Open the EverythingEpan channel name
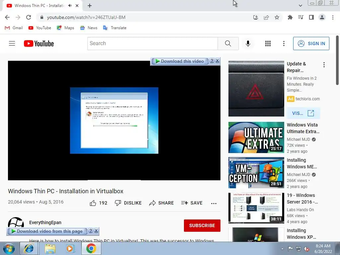The image size is (340, 255). [45, 222]
